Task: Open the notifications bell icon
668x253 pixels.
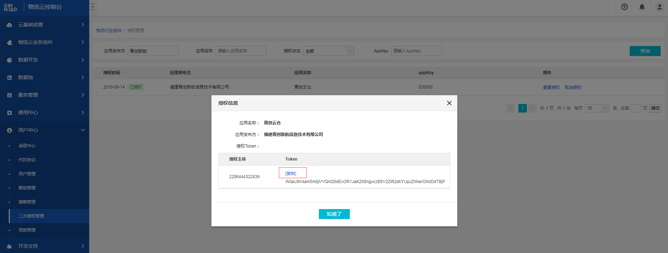Action: [x=642, y=7]
